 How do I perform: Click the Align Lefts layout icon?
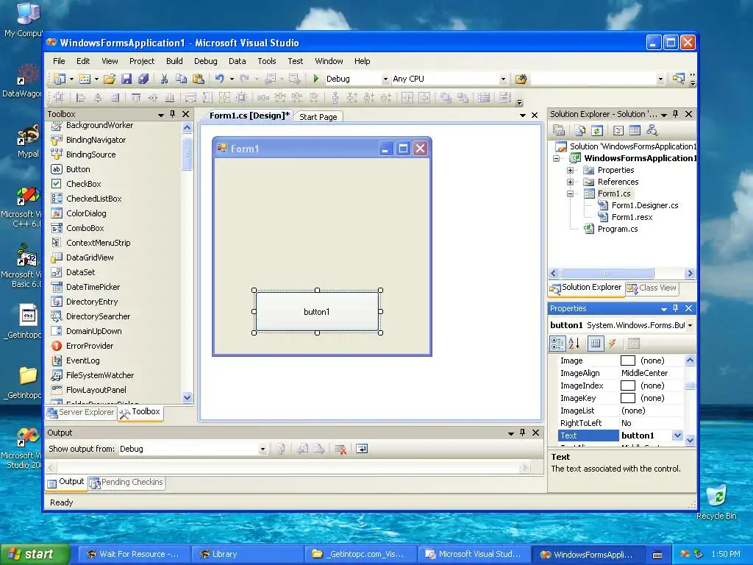pyautogui.click(x=81, y=98)
